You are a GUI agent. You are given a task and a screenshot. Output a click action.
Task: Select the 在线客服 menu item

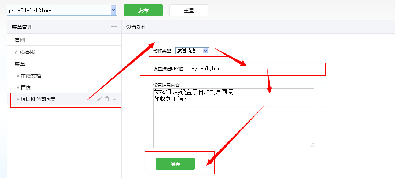pyautogui.click(x=25, y=52)
